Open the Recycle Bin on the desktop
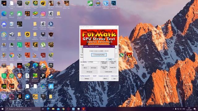 coord(12,25)
